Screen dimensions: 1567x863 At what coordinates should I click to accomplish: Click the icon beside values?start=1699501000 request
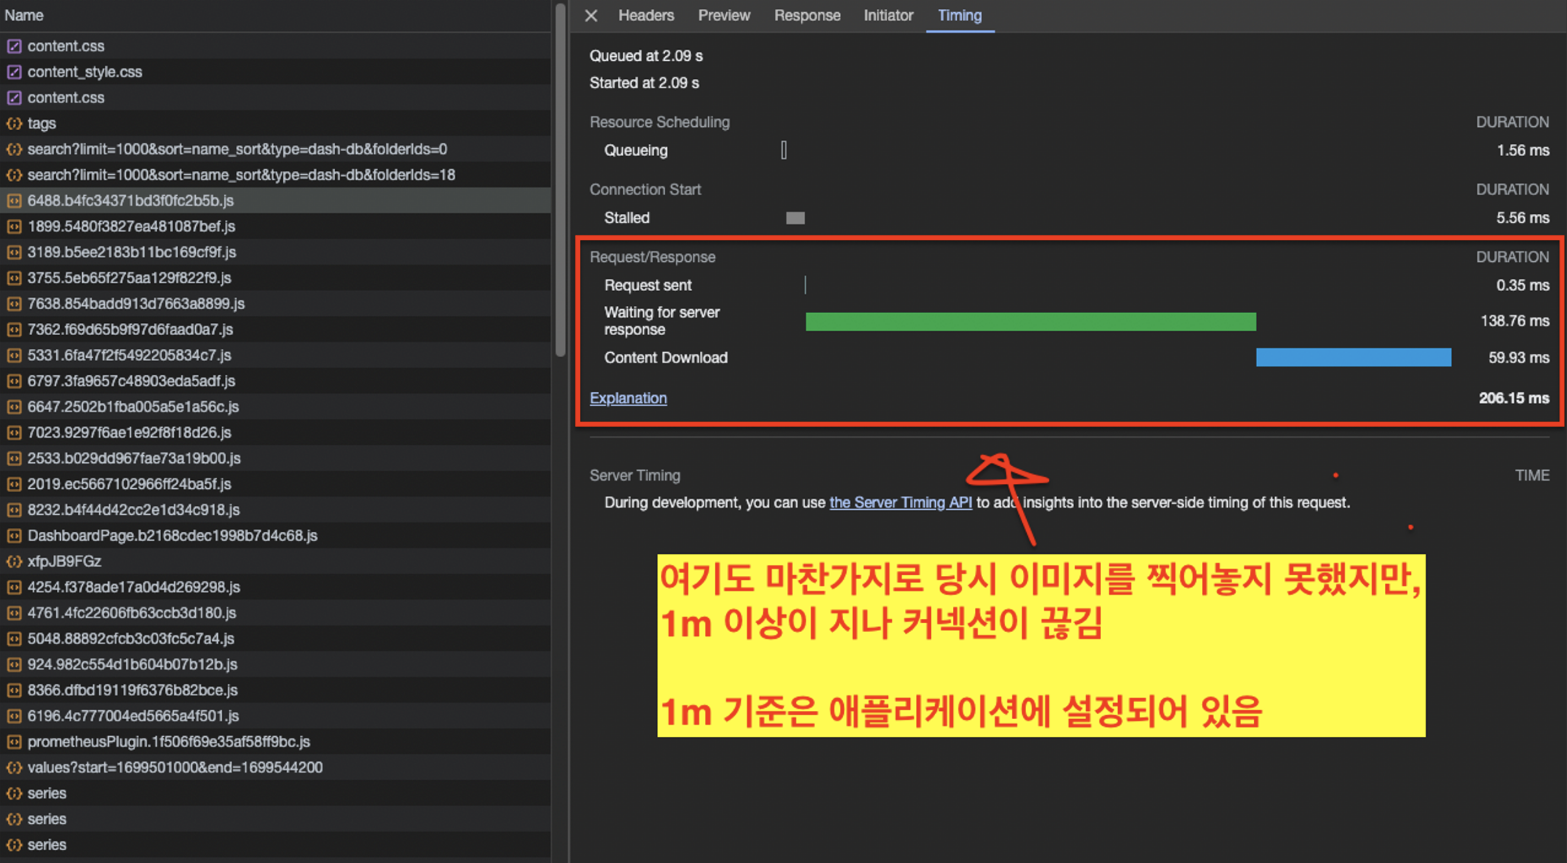coord(14,768)
